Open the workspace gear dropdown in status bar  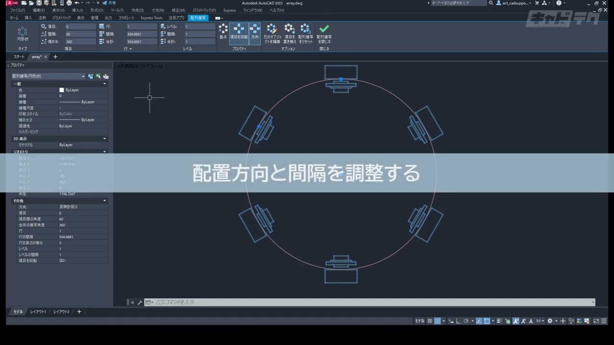pos(556,321)
